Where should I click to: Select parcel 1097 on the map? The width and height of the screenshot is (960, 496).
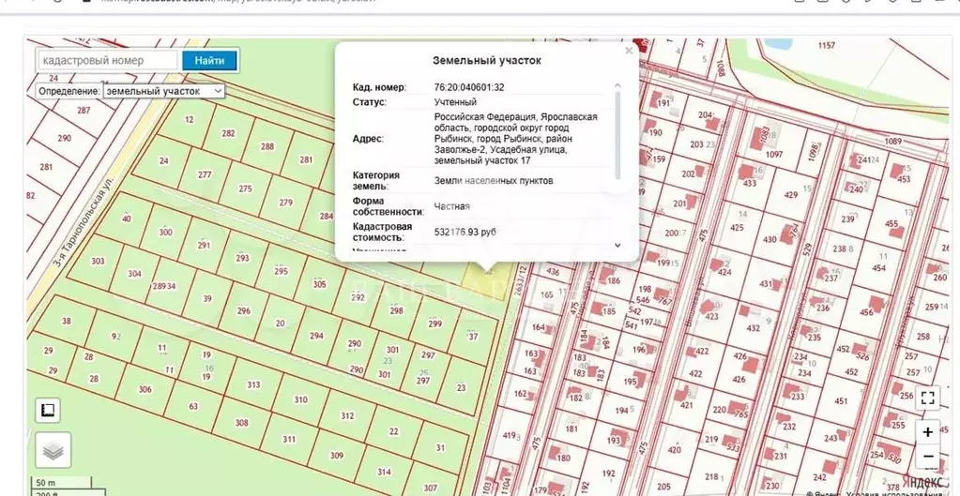coord(774,154)
